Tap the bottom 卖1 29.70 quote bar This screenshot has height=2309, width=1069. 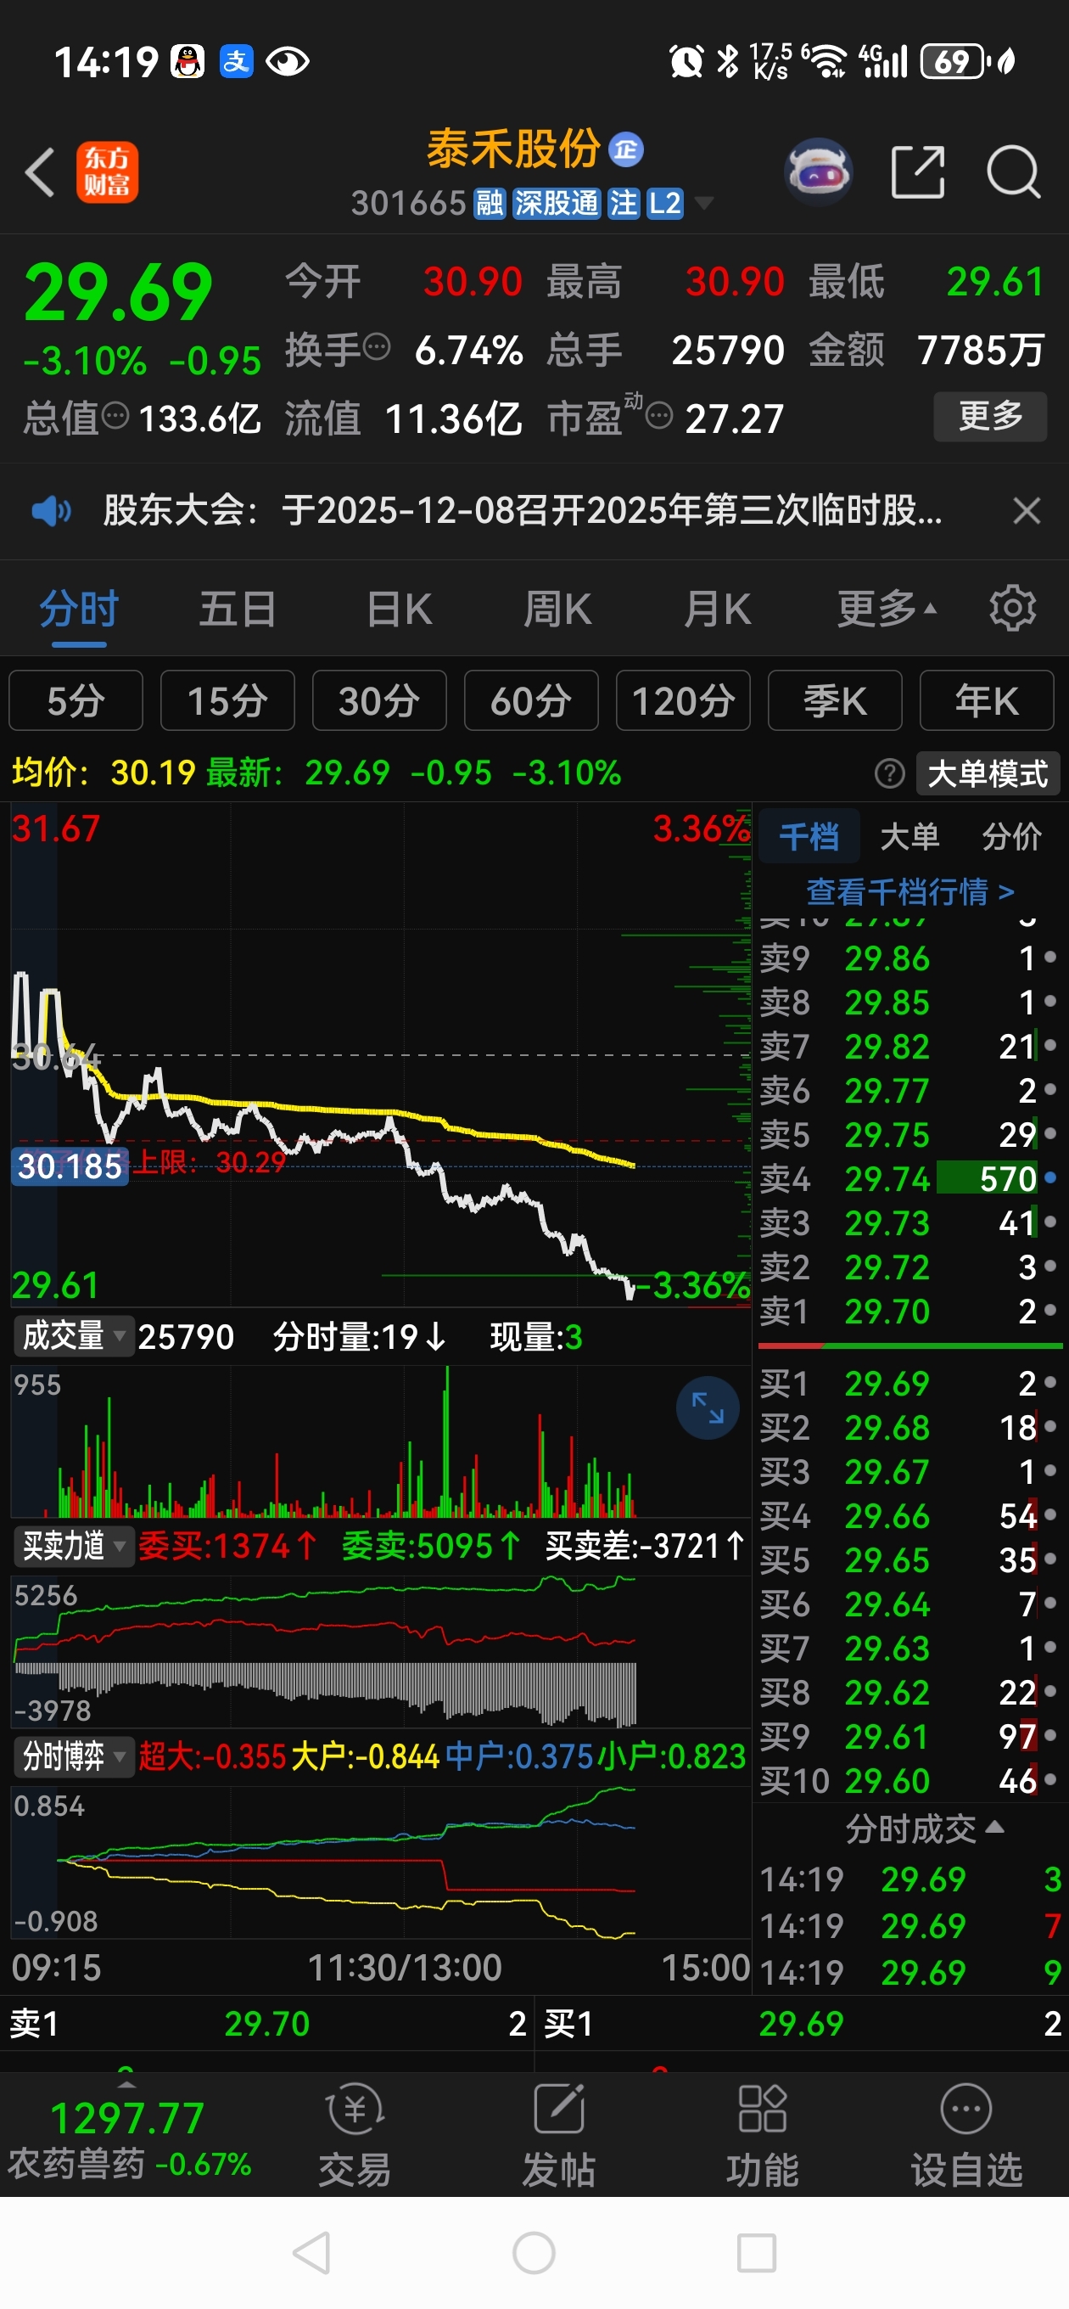(267, 2023)
